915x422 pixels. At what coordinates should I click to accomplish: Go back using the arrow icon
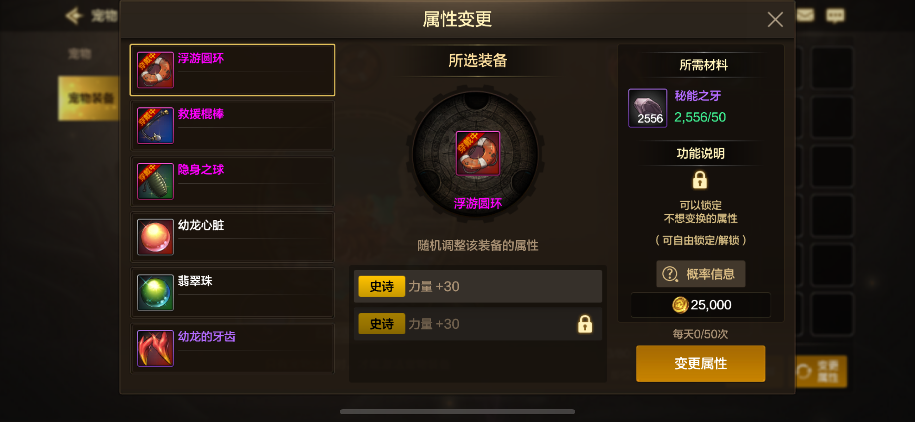[74, 16]
